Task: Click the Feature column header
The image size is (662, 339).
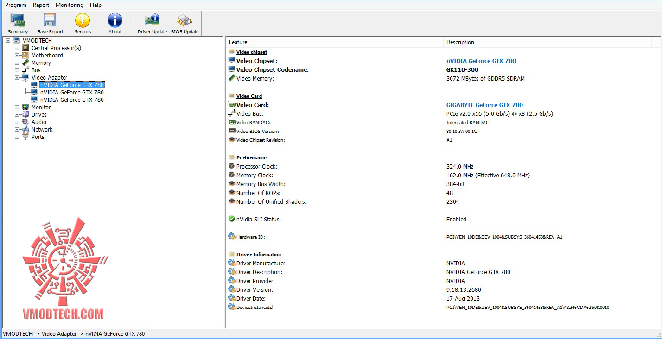Action: (x=335, y=42)
